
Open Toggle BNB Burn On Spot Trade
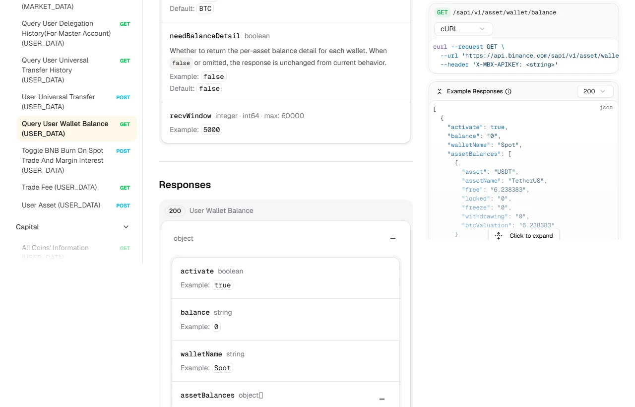76,160
